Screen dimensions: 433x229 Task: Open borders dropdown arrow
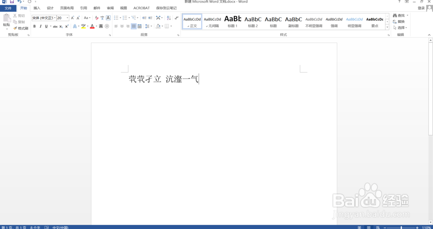click(171, 26)
